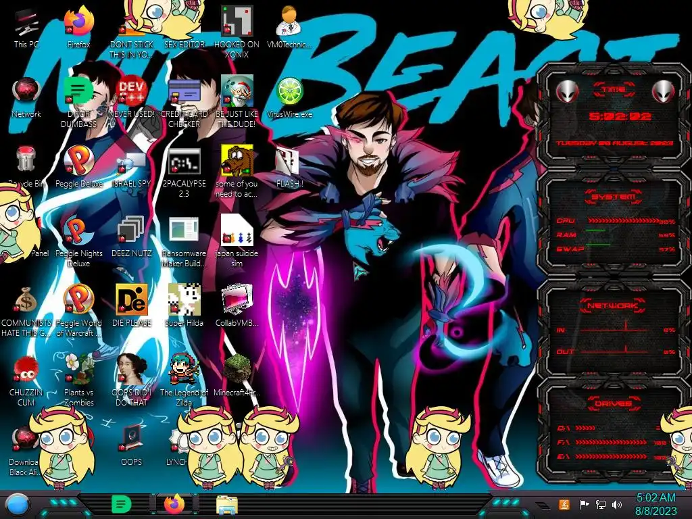Viewport: 692px width, 519px height.
Task: Click the orange Java tray icon
Action: click(x=564, y=504)
